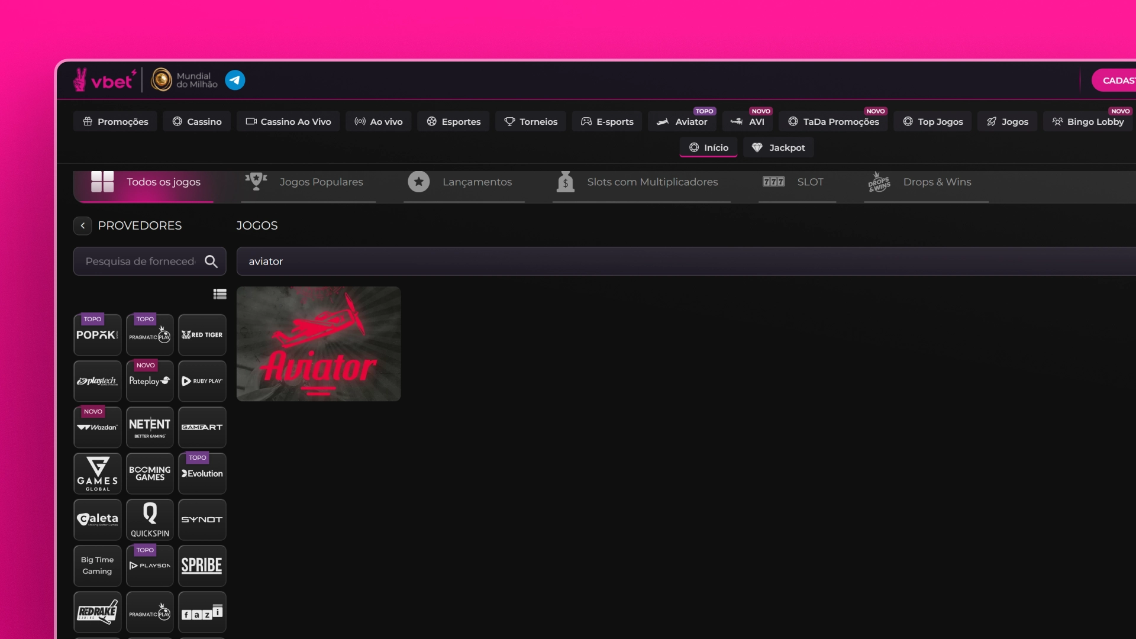Open Torneios page

pos(531,121)
